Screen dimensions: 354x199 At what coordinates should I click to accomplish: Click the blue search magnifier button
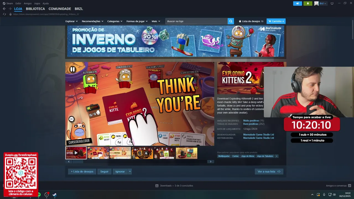231,21
